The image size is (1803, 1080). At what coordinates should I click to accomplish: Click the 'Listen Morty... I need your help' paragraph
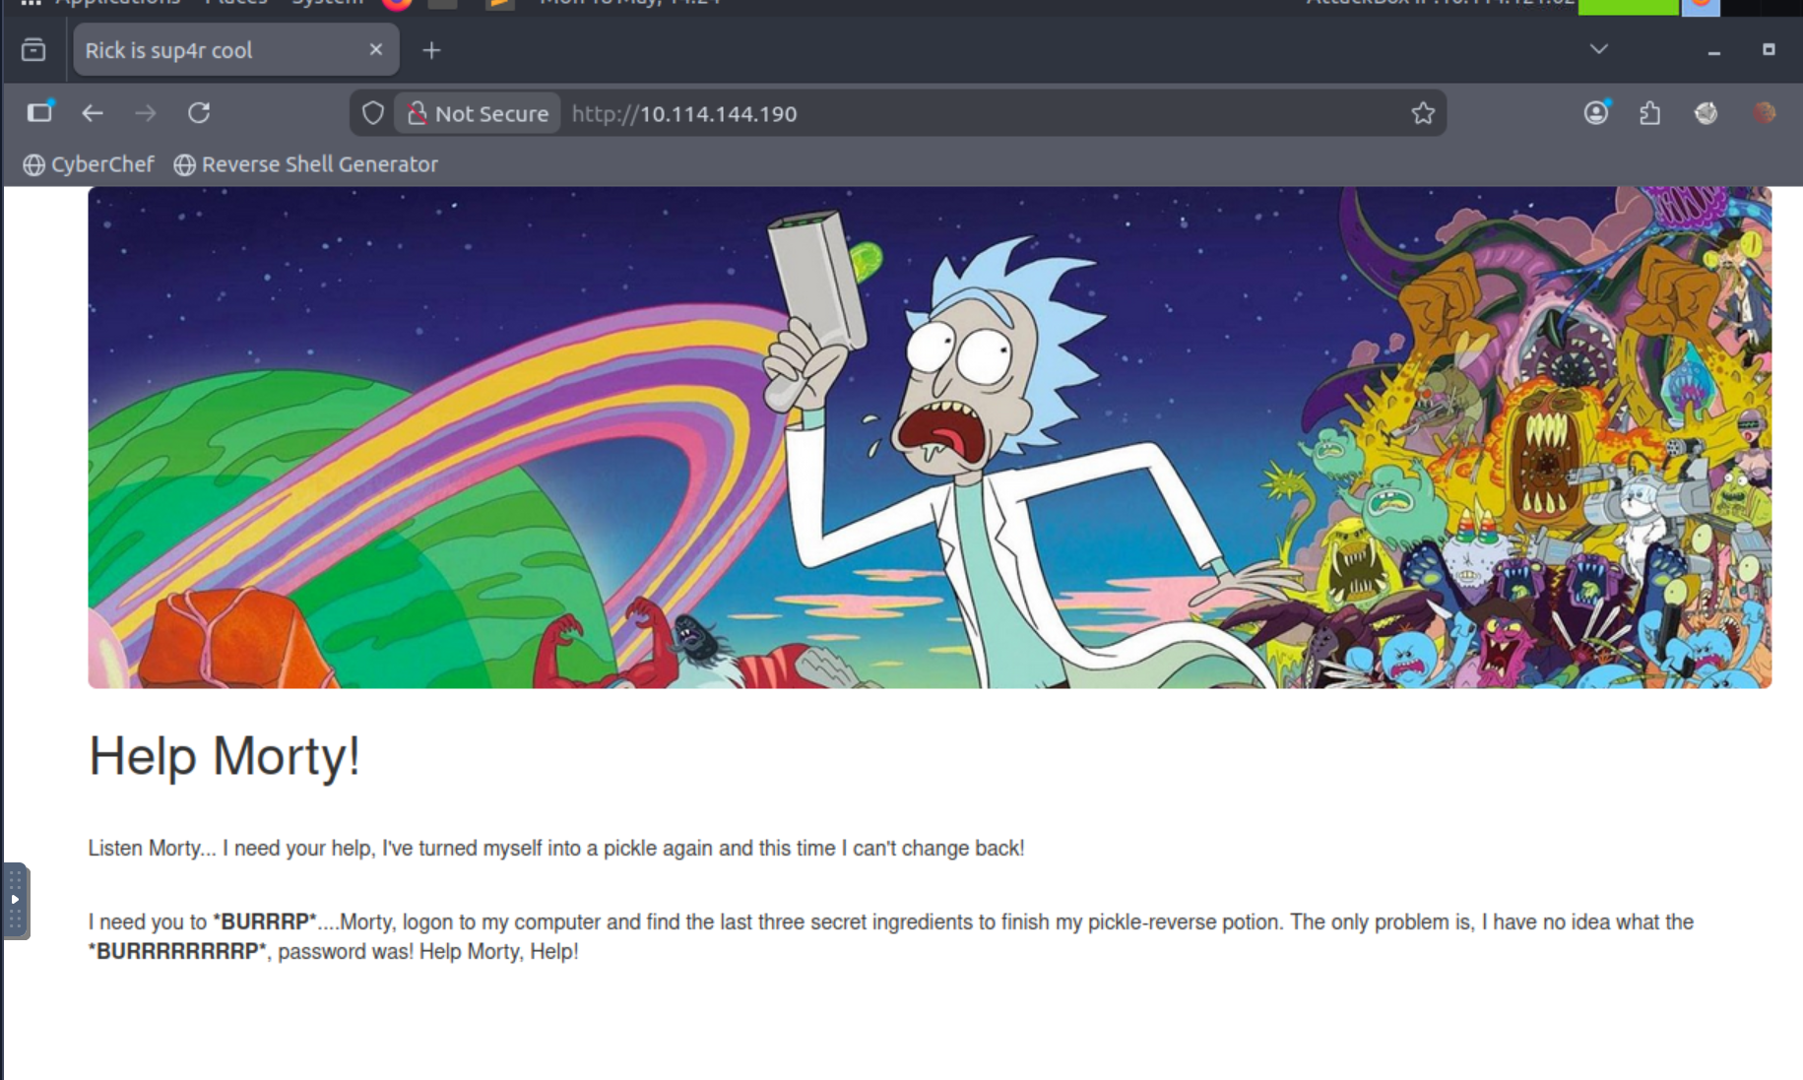coord(556,848)
